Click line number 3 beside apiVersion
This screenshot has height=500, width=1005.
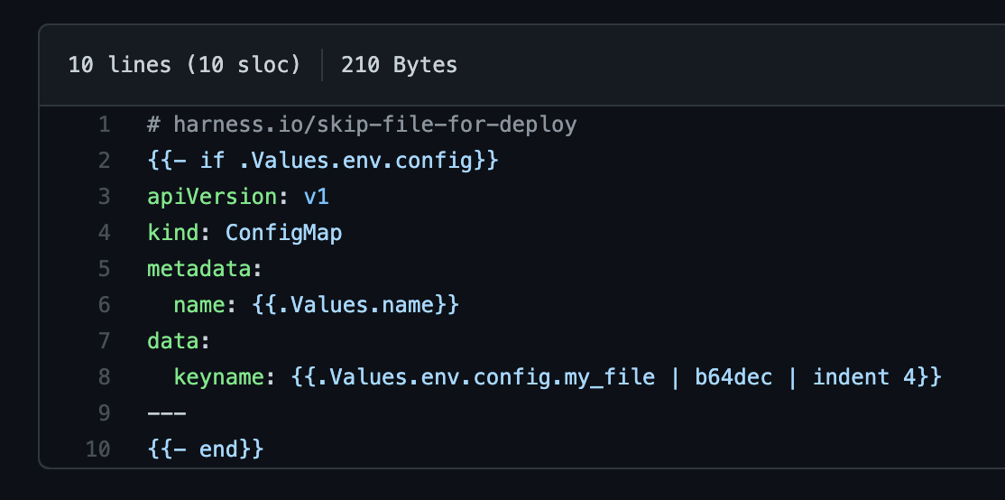(x=104, y=197)
